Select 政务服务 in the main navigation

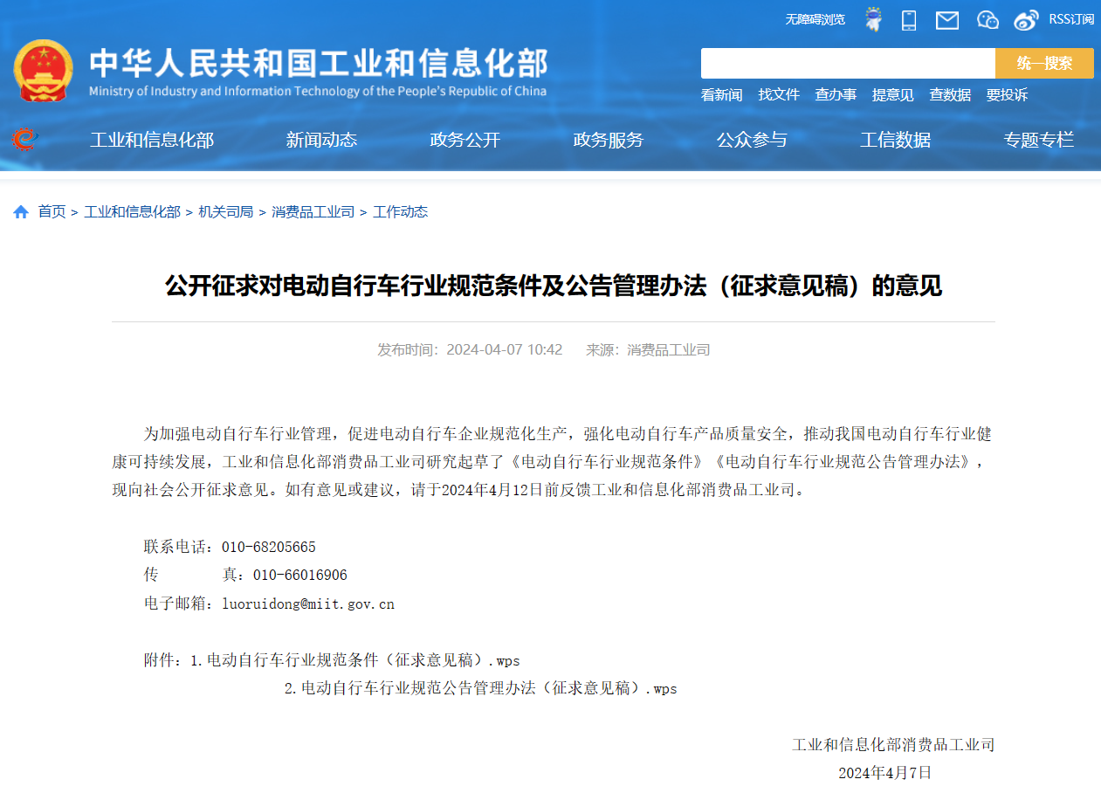click(608, 140)
